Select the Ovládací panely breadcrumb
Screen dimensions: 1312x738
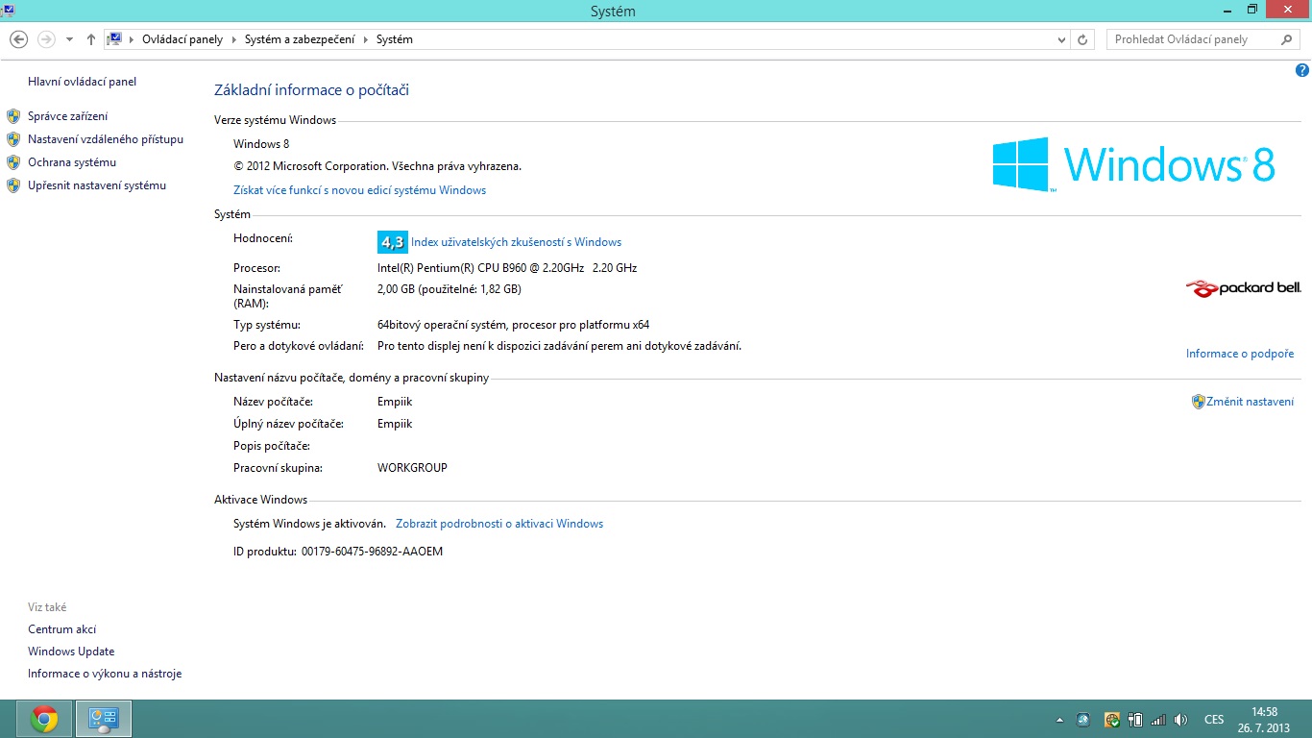[182, 39]
